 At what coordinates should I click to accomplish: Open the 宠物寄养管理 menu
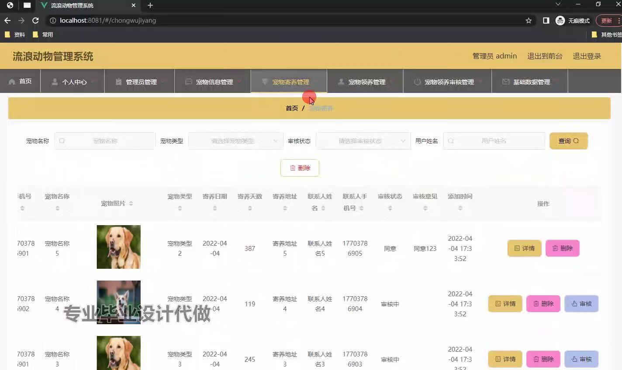(x=289, y=82)
